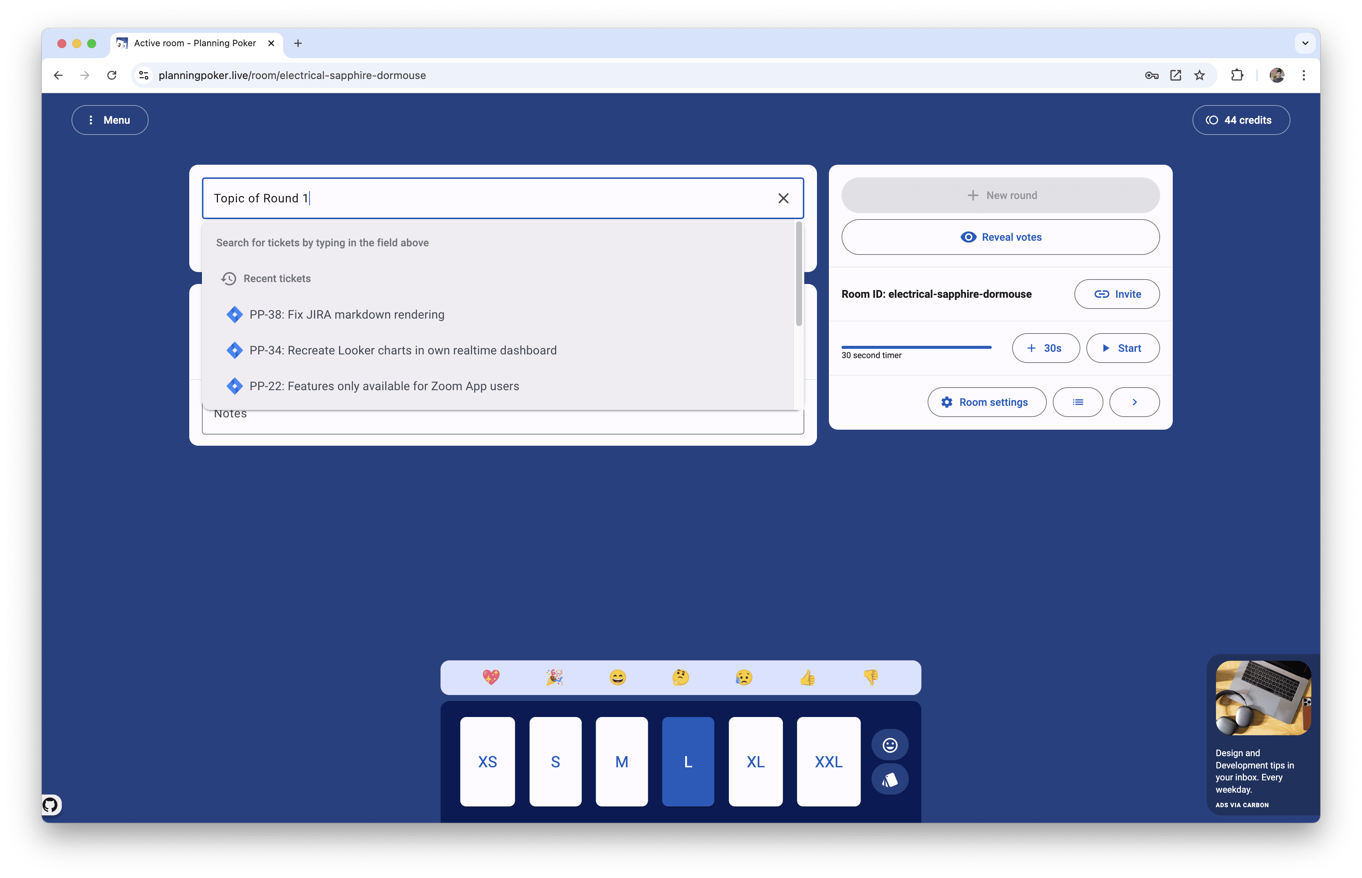This screenshot has height=878, width=1362.
Task: Click the ADS VIA CARBON link
Action: coord(1242,805)
